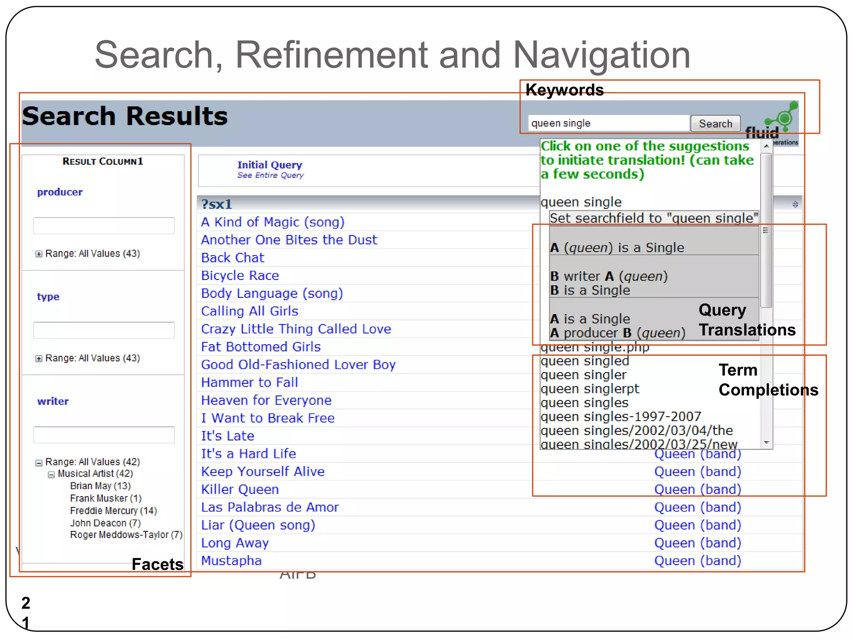The width and height of the screenshot is (853, 640).
Task: Click suggestion dropdown scrollbar up arrow
Action: click(766, 146)
